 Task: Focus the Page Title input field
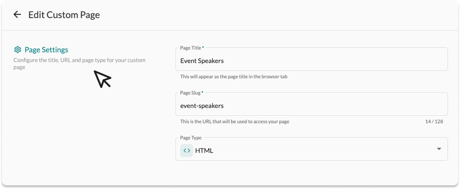click(x=311, y=60)
